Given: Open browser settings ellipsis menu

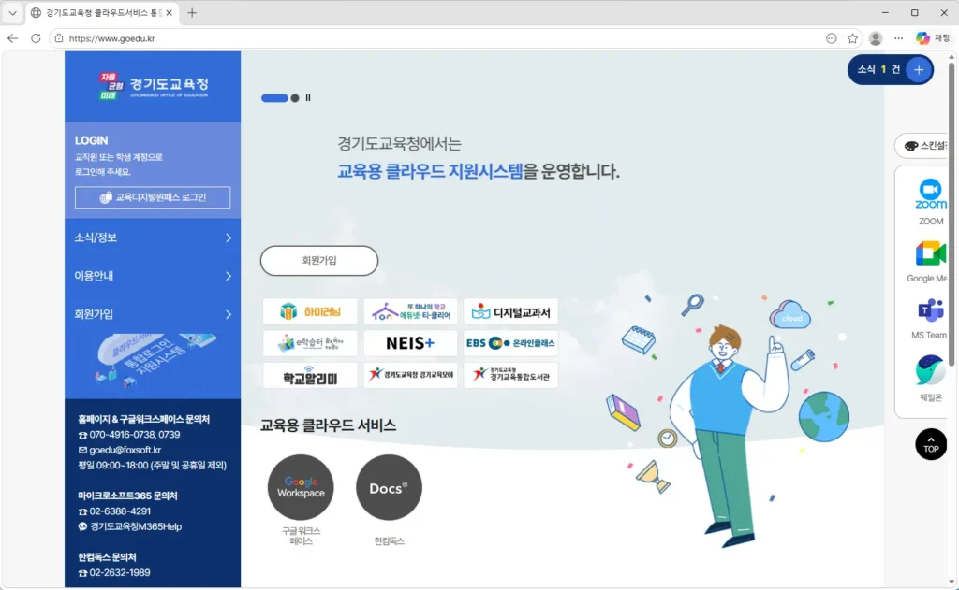Looking at the screenshot, I should click(x=898, y=38).
